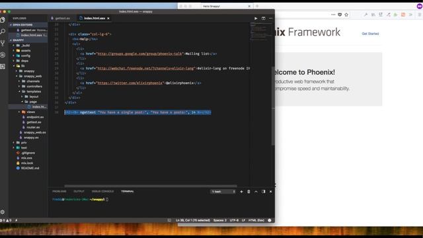
Task: Open editor More Actions ellipsis menu
Action: click(270, 19)
